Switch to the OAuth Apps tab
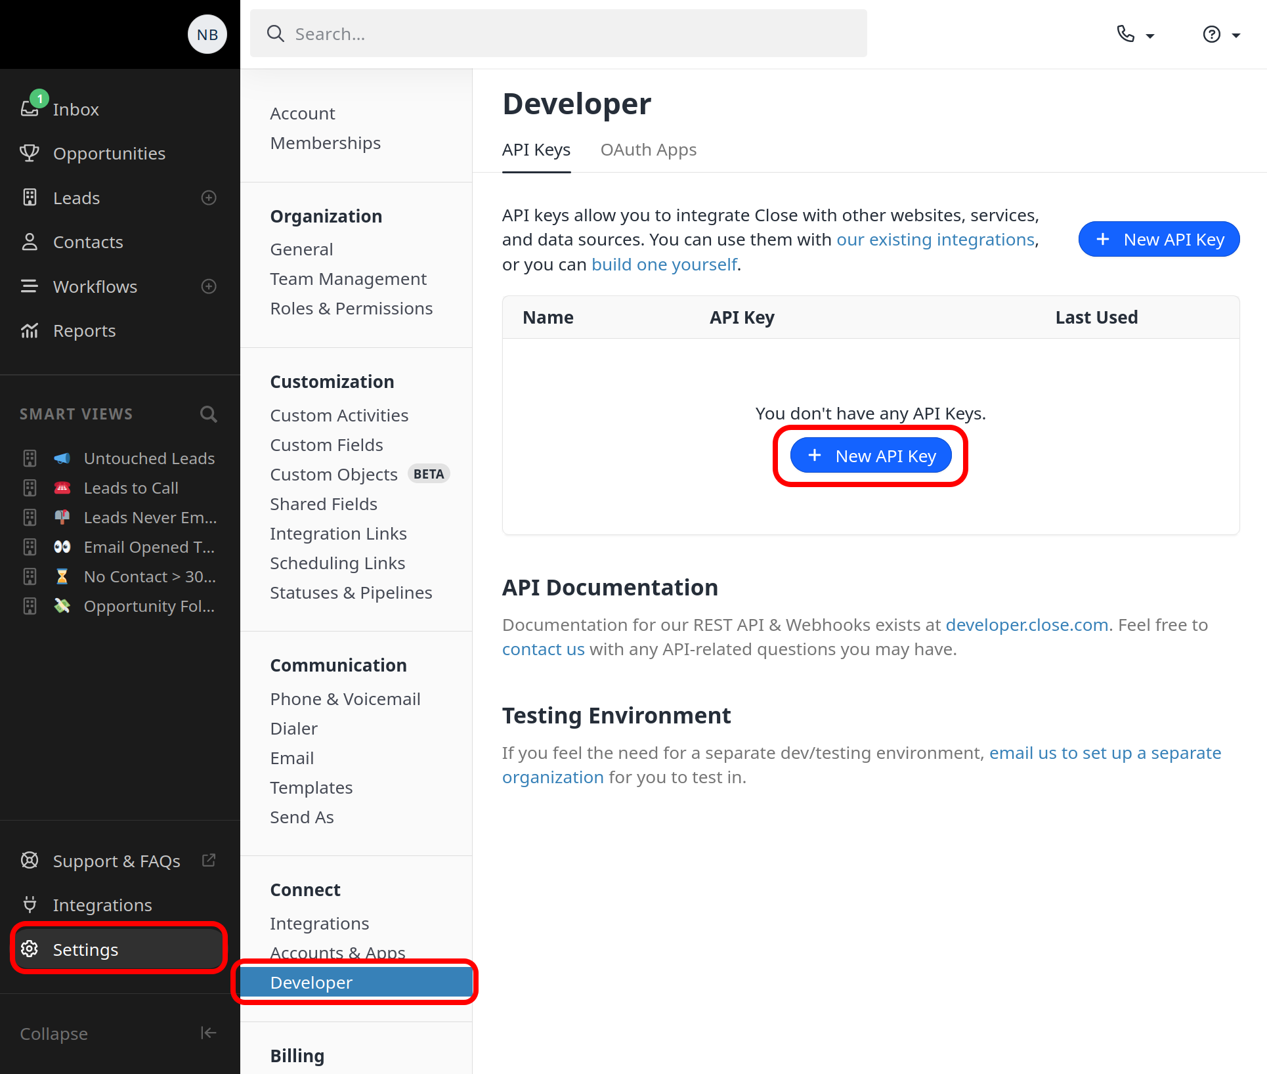Image resolution: width=1267 pixels, height=1074 pixels. click(648, 150)
